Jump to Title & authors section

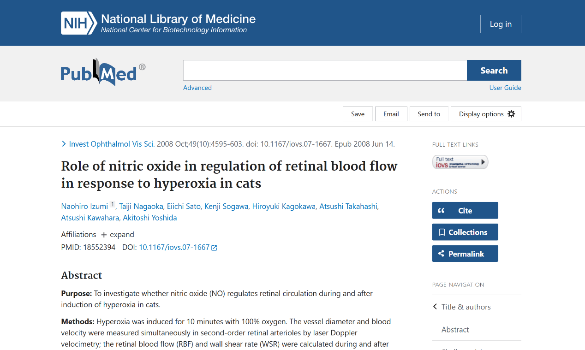tap(466, 307)
